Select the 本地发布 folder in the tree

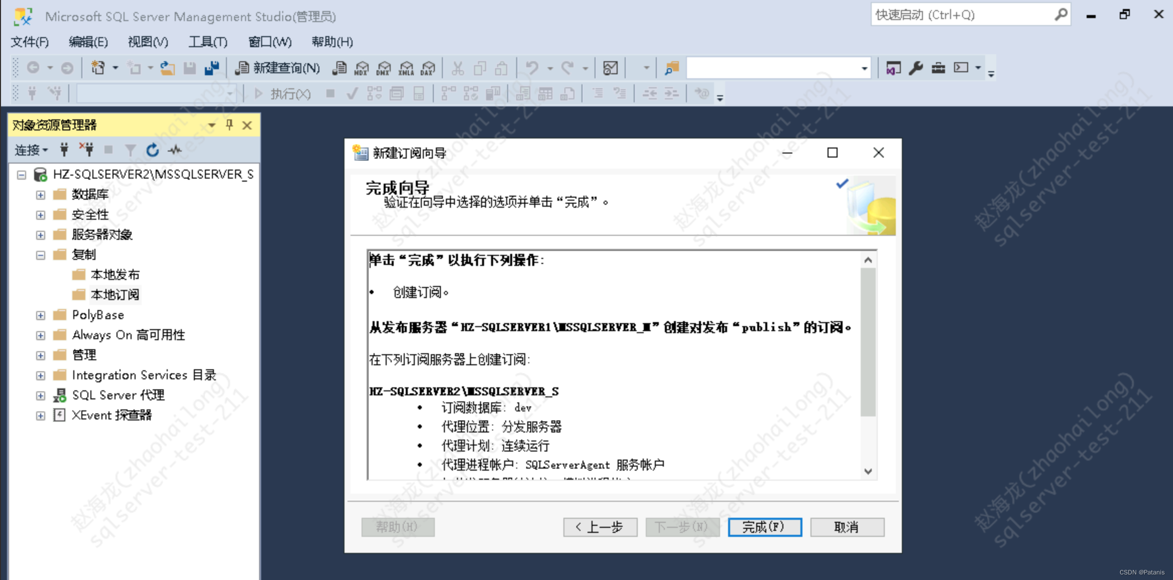pyautogui.click(x=115, y=274)
